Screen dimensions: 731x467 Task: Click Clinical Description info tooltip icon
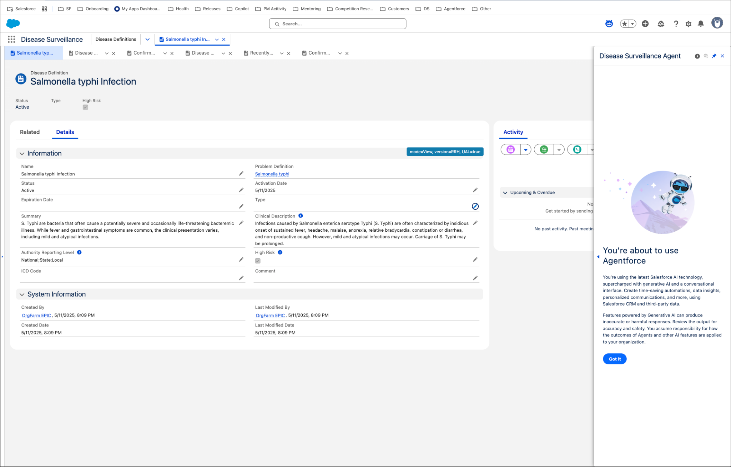(x=301, y=216)
